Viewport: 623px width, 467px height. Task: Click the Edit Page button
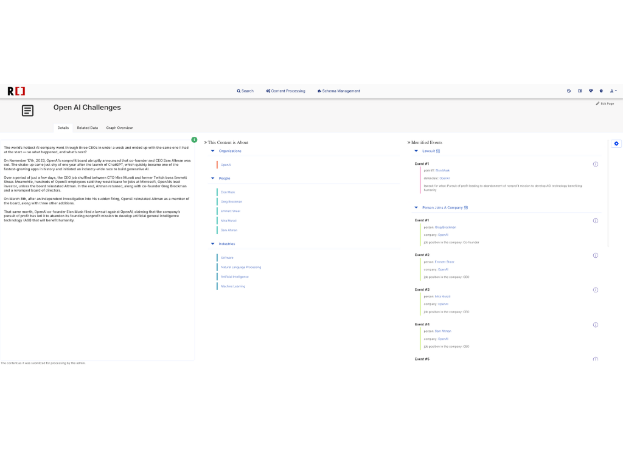[605, 104]
